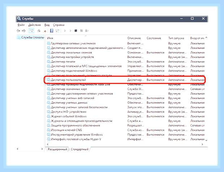The height and width of the screenshot is (172, 224).
Task: Click the services list scroll-left arrow
Action: [48, 144]
